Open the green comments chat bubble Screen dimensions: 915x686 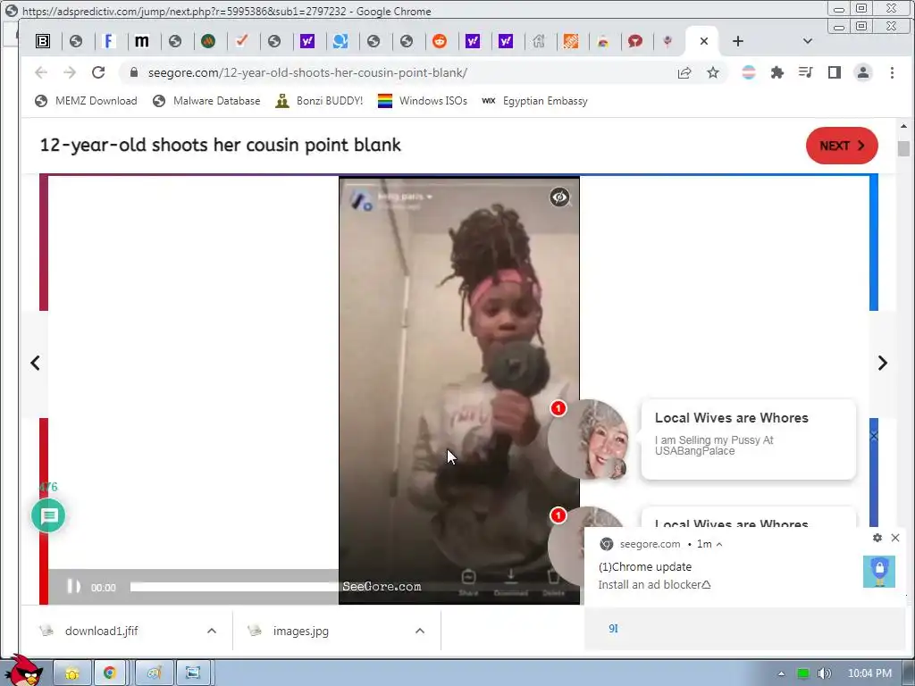tap(48, 515)
